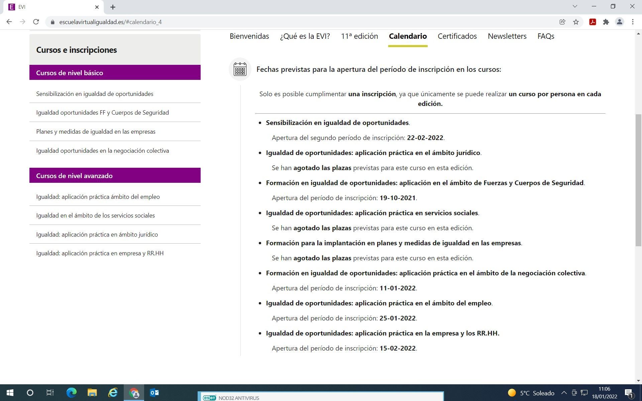Open the FAQs tab
Screen dimensions: 642x401
point(546,36)
